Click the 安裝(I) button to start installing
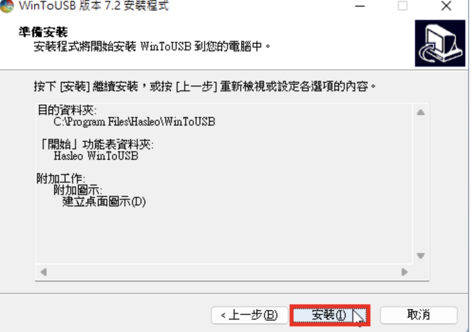 (330, 315)
